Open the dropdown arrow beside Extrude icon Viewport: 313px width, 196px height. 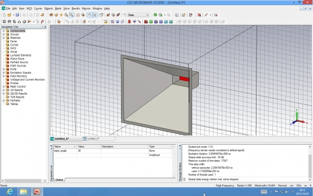coord(33,21)
